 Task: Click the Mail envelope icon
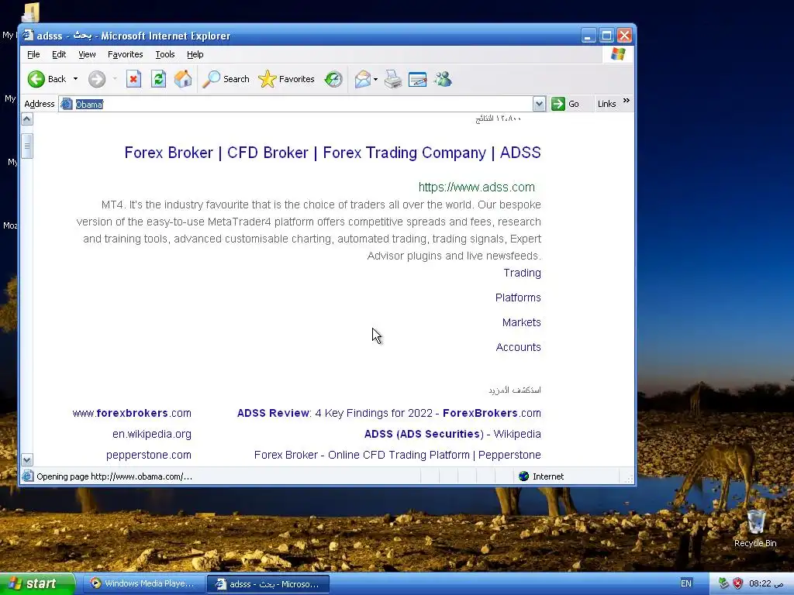click(363, 79)
